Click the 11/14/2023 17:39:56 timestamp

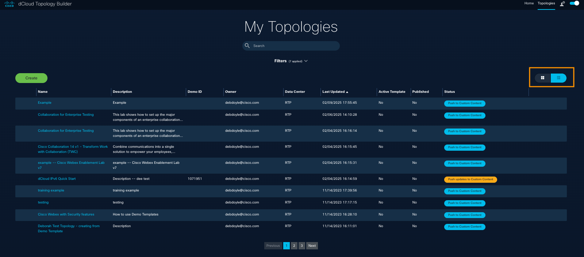(340, 190)
